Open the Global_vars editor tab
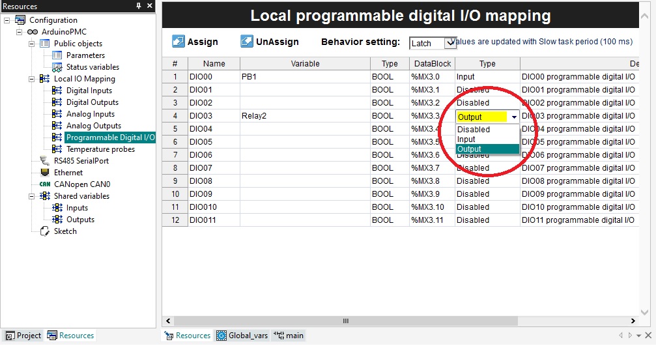The height and width of the screenshot is (346, 656). (242, 336)
